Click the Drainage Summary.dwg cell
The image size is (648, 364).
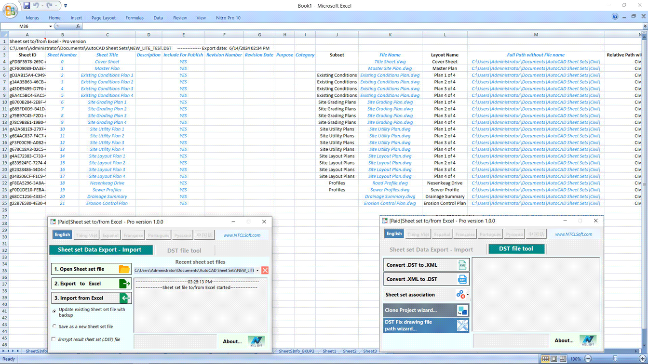390,196
